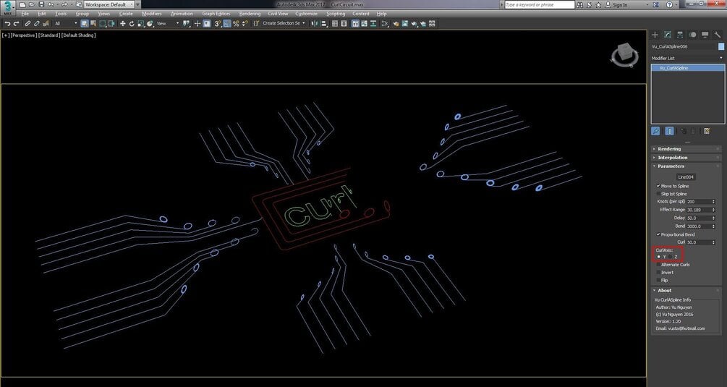Click the Save File icon in the title bar

(x=41, y=4)
